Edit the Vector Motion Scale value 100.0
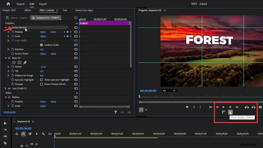 pos(43,36)
